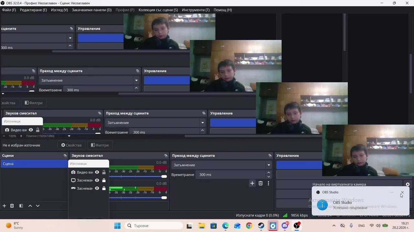Click the blue info icon in the OBS notification
Image resolution: width=414 pixels, height=232 pixels.
(x=322, y=205)
